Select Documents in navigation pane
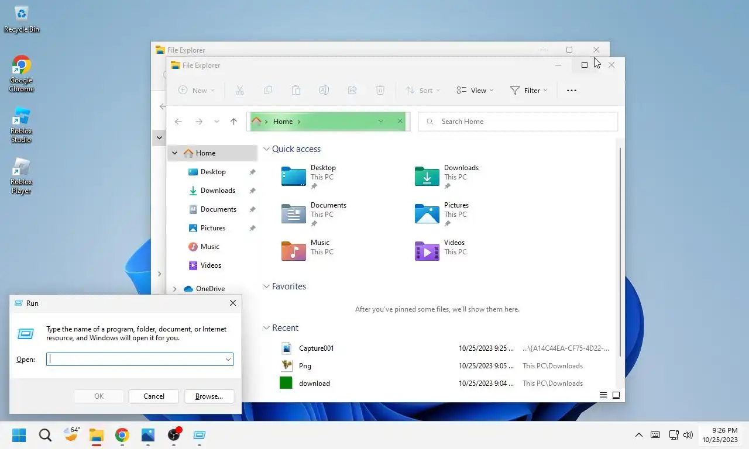The width and height of the screenshot is (749, 449). 218,209
